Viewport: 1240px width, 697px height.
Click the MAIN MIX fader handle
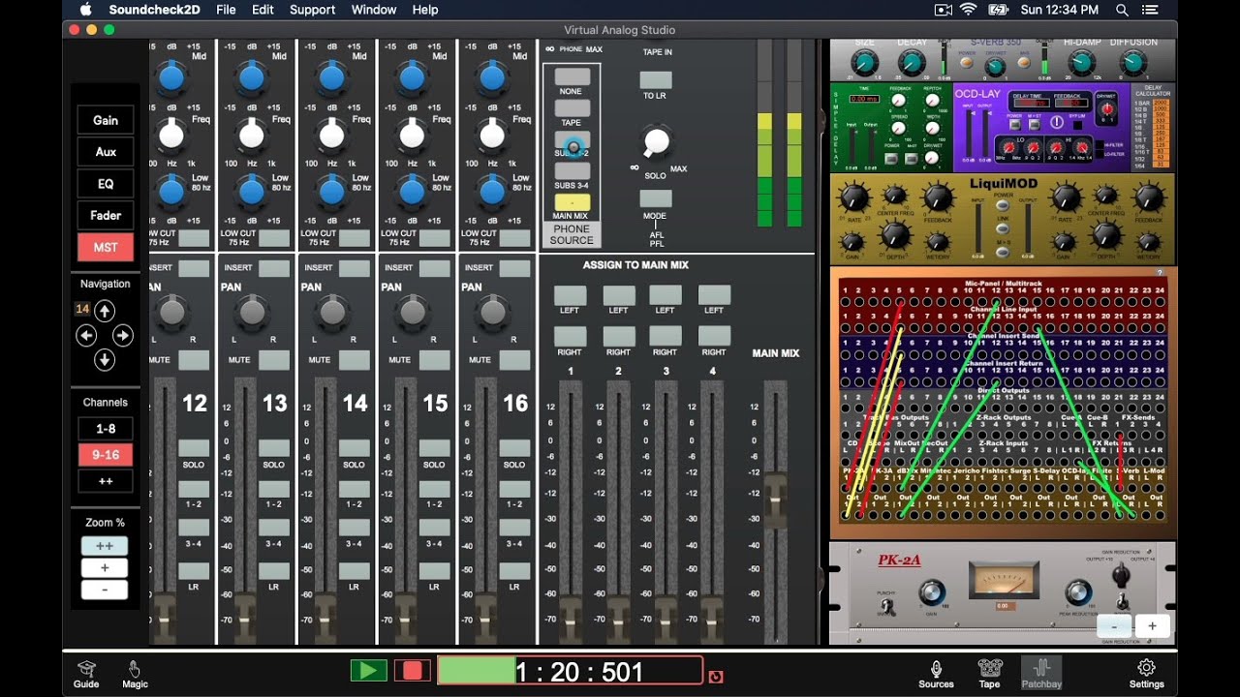pyautogui.click(x=776, y=500)
